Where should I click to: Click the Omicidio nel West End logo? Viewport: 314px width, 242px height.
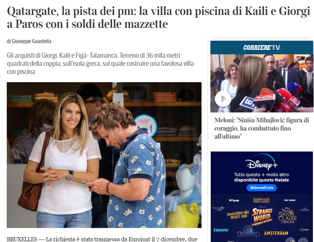(x=238, y=215)
